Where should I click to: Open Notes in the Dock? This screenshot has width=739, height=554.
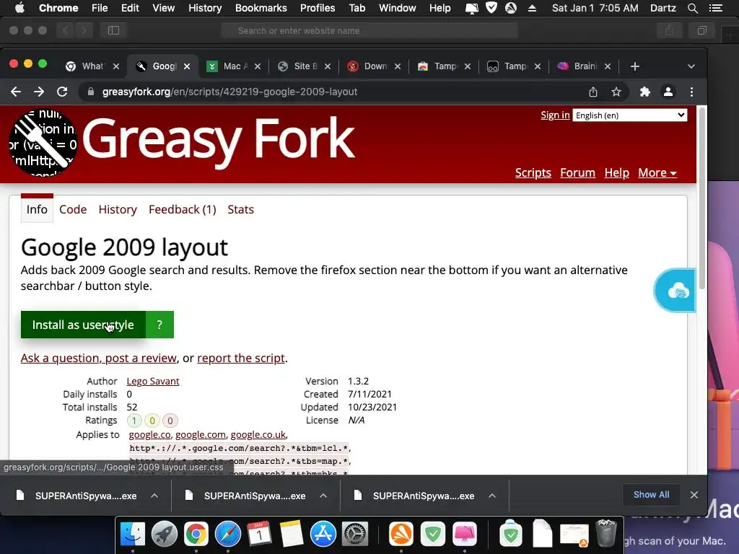(x=291, y=535)
